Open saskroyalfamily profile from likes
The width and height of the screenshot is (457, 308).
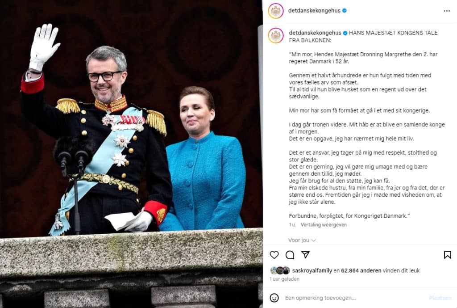[312, 270]
